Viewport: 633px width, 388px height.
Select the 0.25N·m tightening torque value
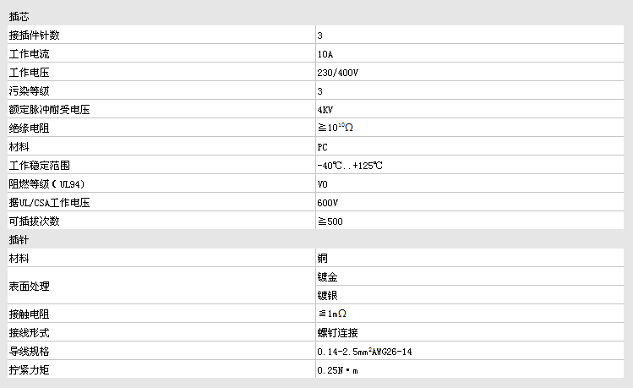[x=338, y=370]
